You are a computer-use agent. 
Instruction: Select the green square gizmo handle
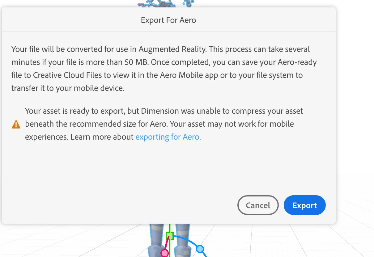[x=169, y=236]
